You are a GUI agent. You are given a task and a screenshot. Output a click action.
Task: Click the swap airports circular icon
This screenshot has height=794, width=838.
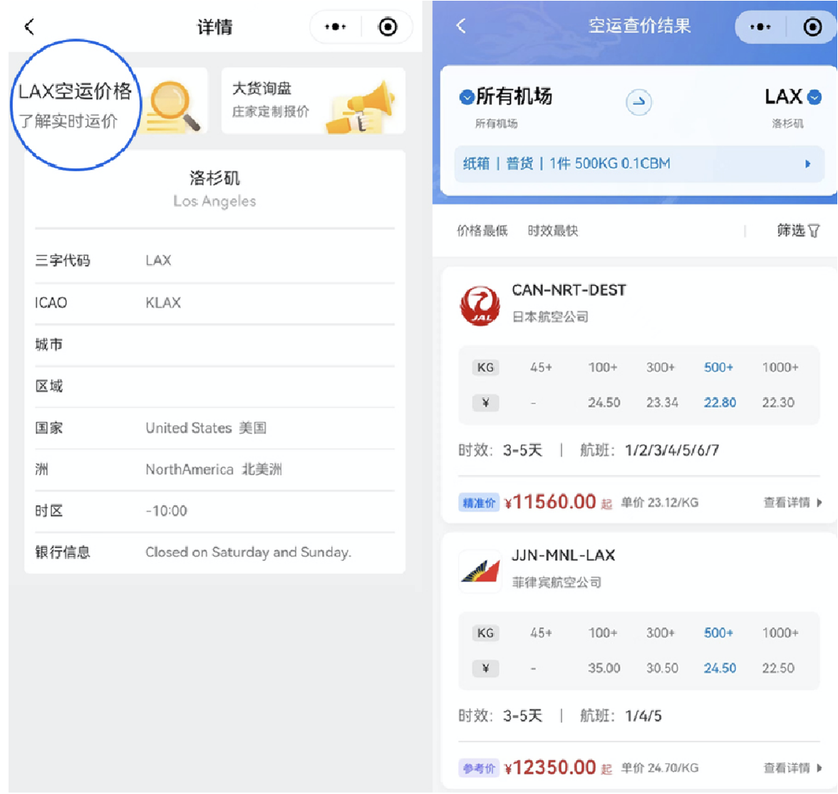(x=638, y=102)
